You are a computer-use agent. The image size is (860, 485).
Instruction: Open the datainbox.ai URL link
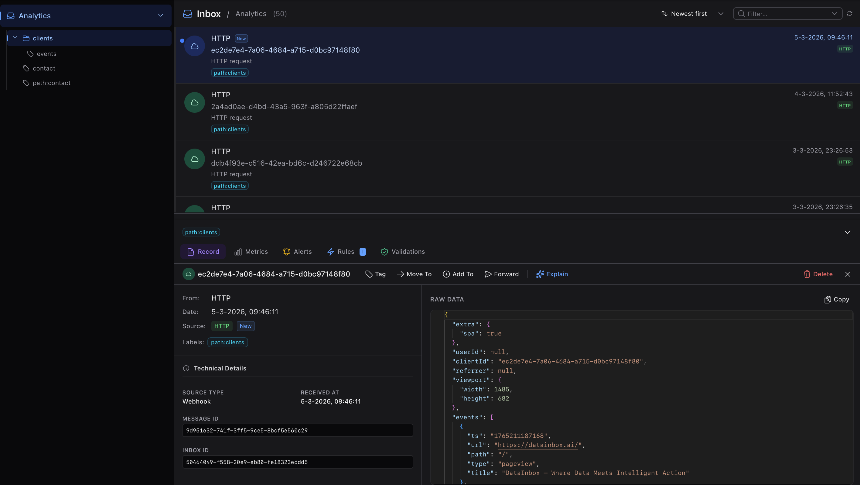click(x=537, y=445)
